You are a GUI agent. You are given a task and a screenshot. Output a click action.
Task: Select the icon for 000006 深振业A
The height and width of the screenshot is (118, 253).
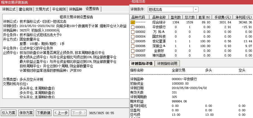132,46
